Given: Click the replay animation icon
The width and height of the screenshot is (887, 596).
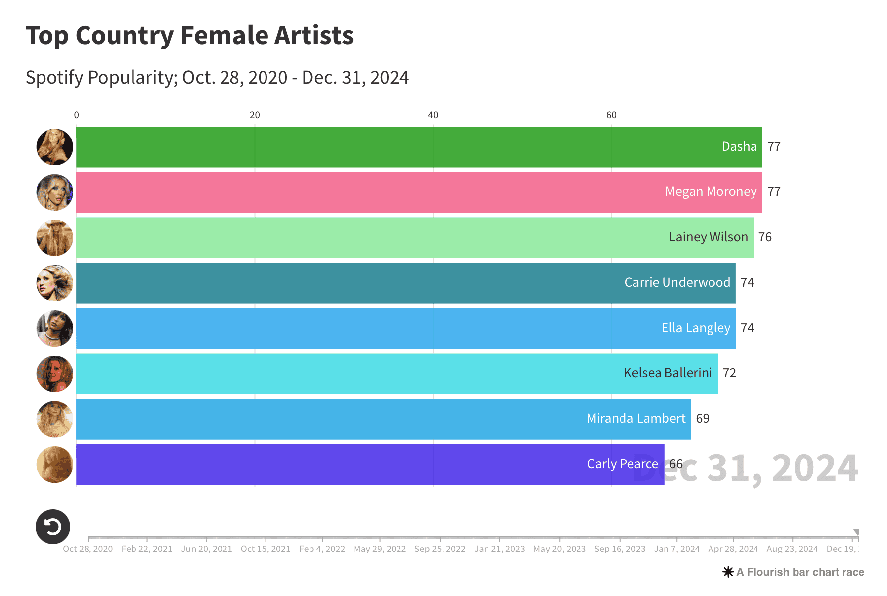Looking at the screenshot, I should (54, 527).
